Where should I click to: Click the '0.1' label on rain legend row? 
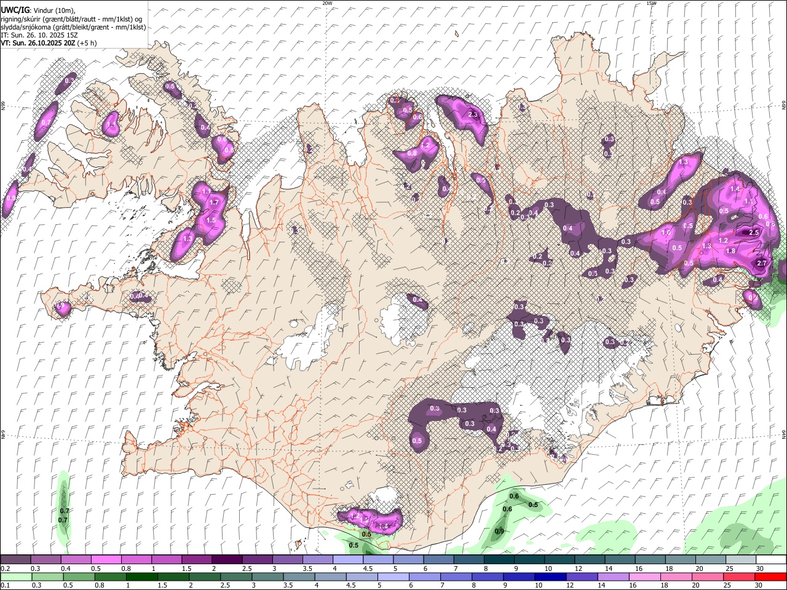(x=6, y=586)
